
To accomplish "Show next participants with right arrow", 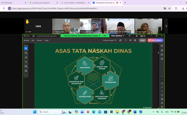I will point(166,26).
